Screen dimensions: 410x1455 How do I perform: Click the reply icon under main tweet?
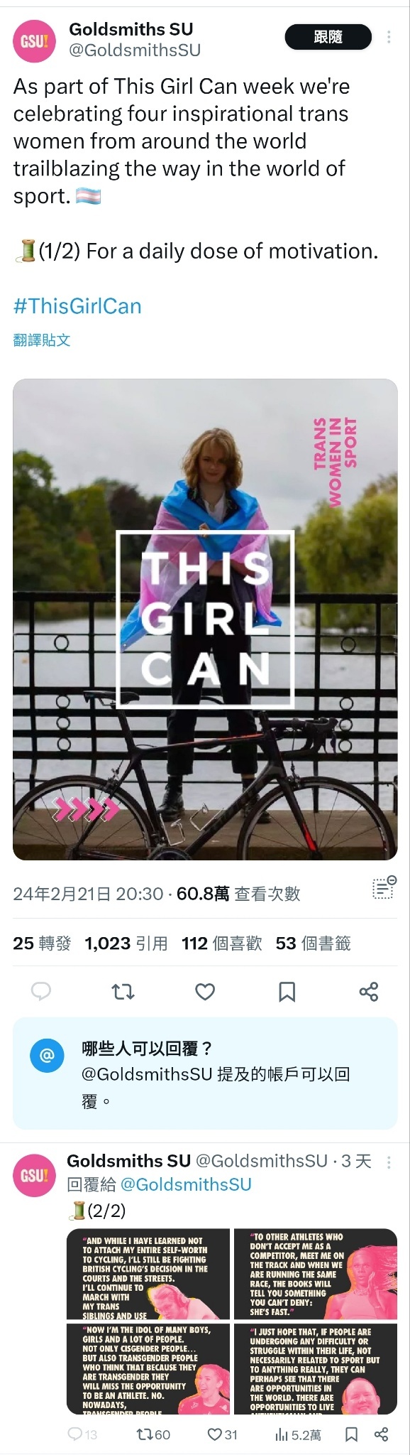pos(41,990)
